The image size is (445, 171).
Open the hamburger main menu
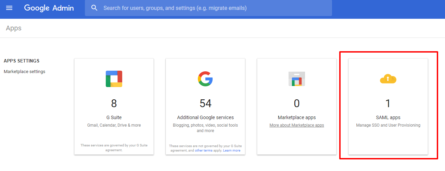click(9, 8)
